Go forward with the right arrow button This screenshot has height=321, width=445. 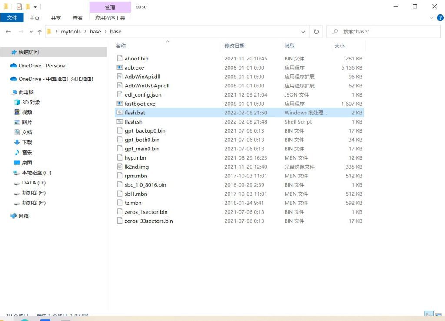click(x=21, y=31)
